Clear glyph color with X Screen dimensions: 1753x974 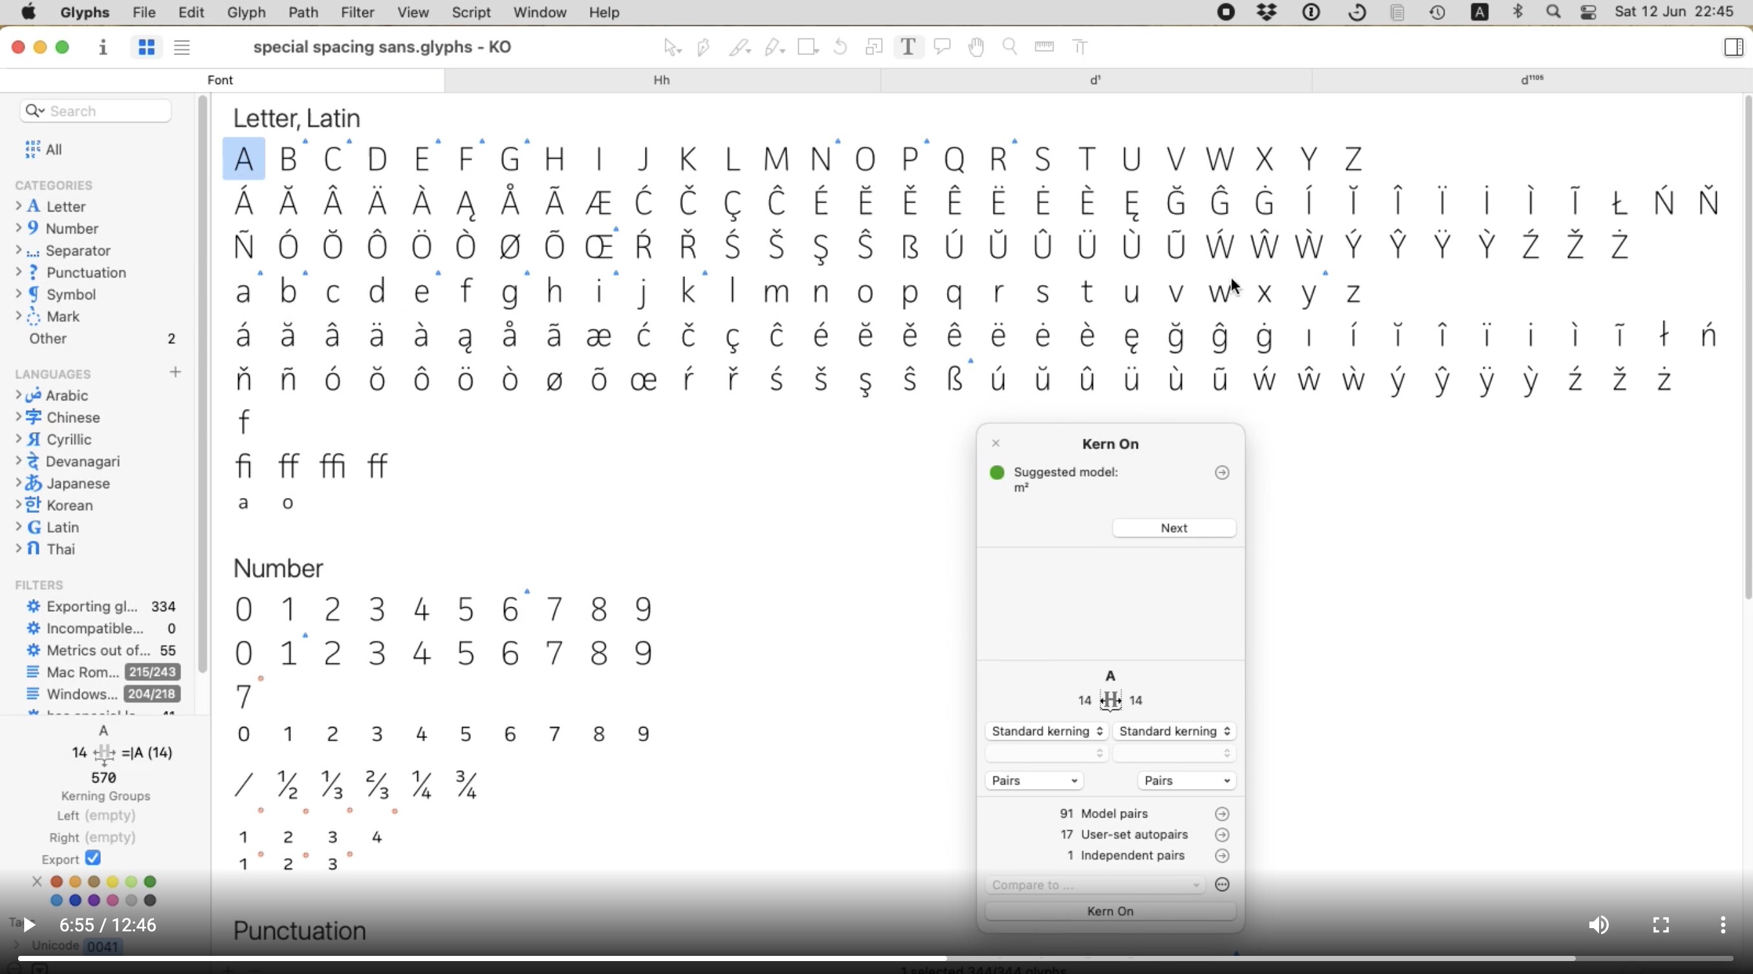37,882
